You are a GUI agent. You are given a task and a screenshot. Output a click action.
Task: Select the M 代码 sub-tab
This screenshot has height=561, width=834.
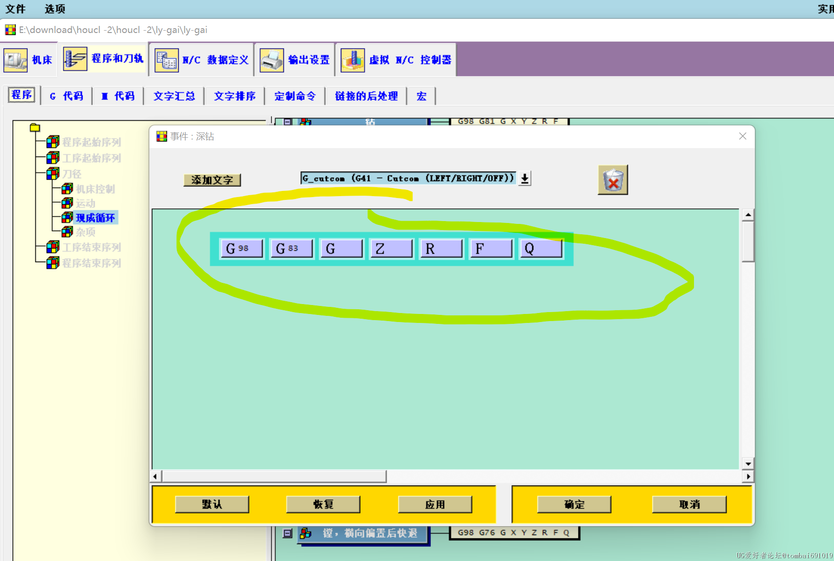(x=118, y=96)
